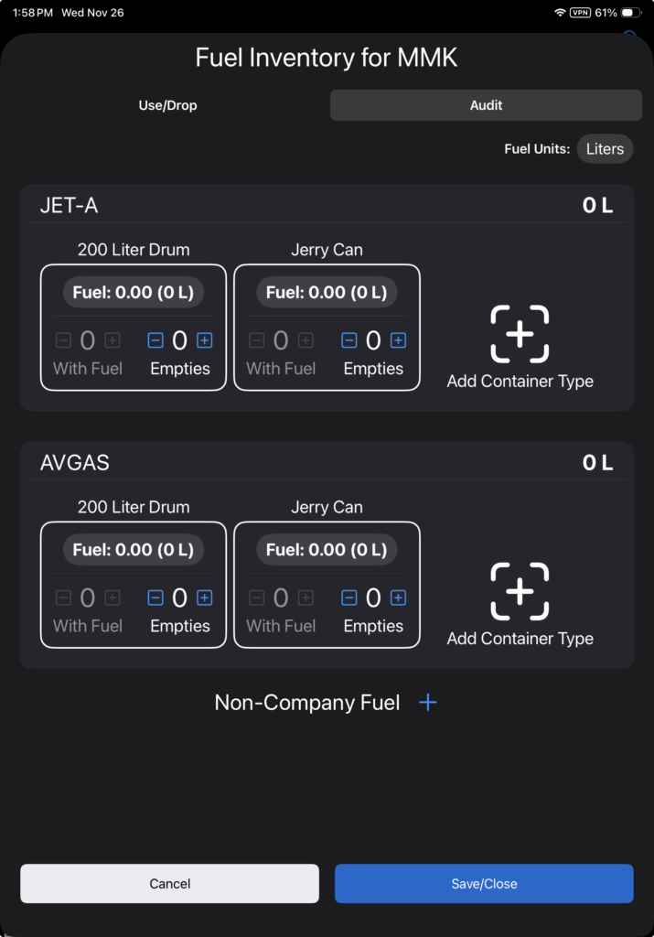Screen dimensions: 654x937
Task: Decrease Empties for JET-A 200 Liter Drum
Action: click(x=155, y=340)
